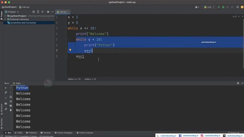Image resolution: width=244 pixels, height=137 pixels.
Task: Run the main configuration from the toolbar
Action: click(x=219, y=7)
